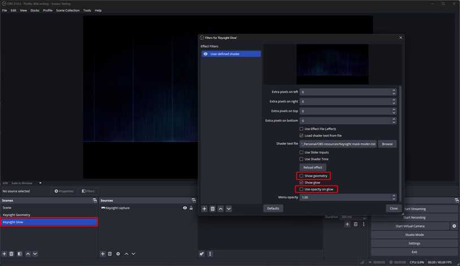
Task: Check the Show geometry checkbox
Action: click(x=301, y=176)
